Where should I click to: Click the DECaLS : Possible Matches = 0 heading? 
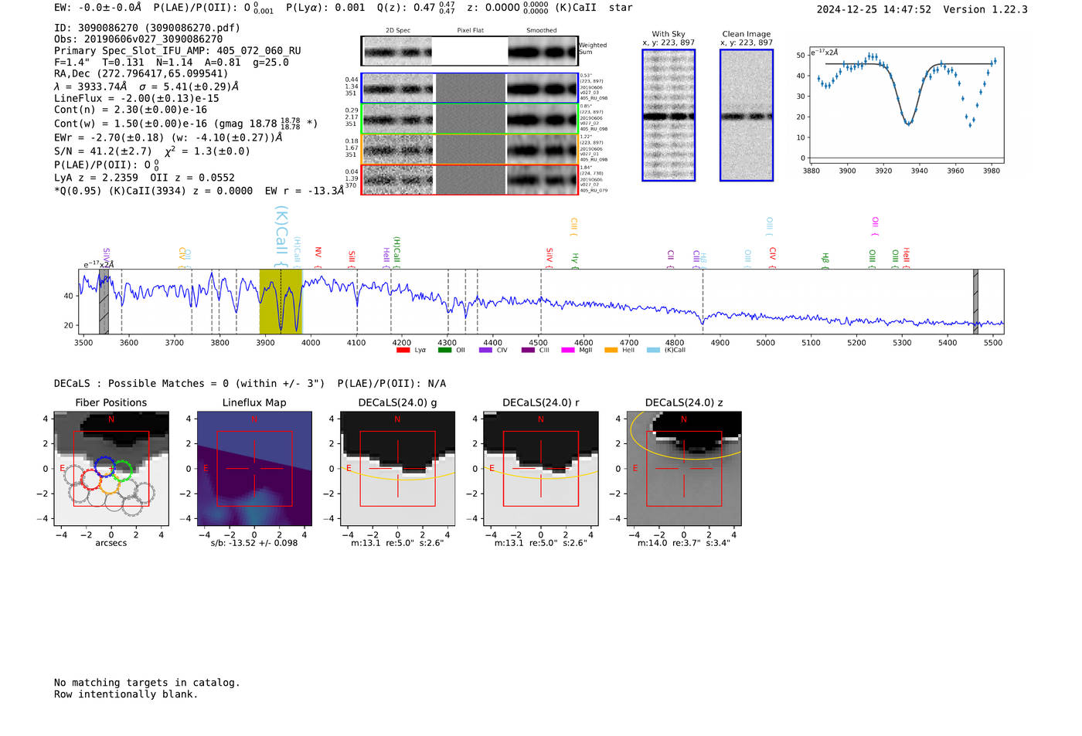pos(189,384)
